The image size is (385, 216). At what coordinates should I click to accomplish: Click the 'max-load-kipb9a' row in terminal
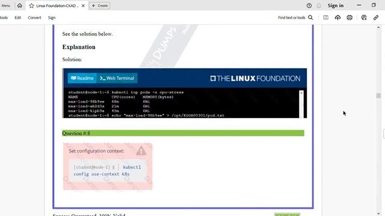pyautogui.click(x=109, y=111)
